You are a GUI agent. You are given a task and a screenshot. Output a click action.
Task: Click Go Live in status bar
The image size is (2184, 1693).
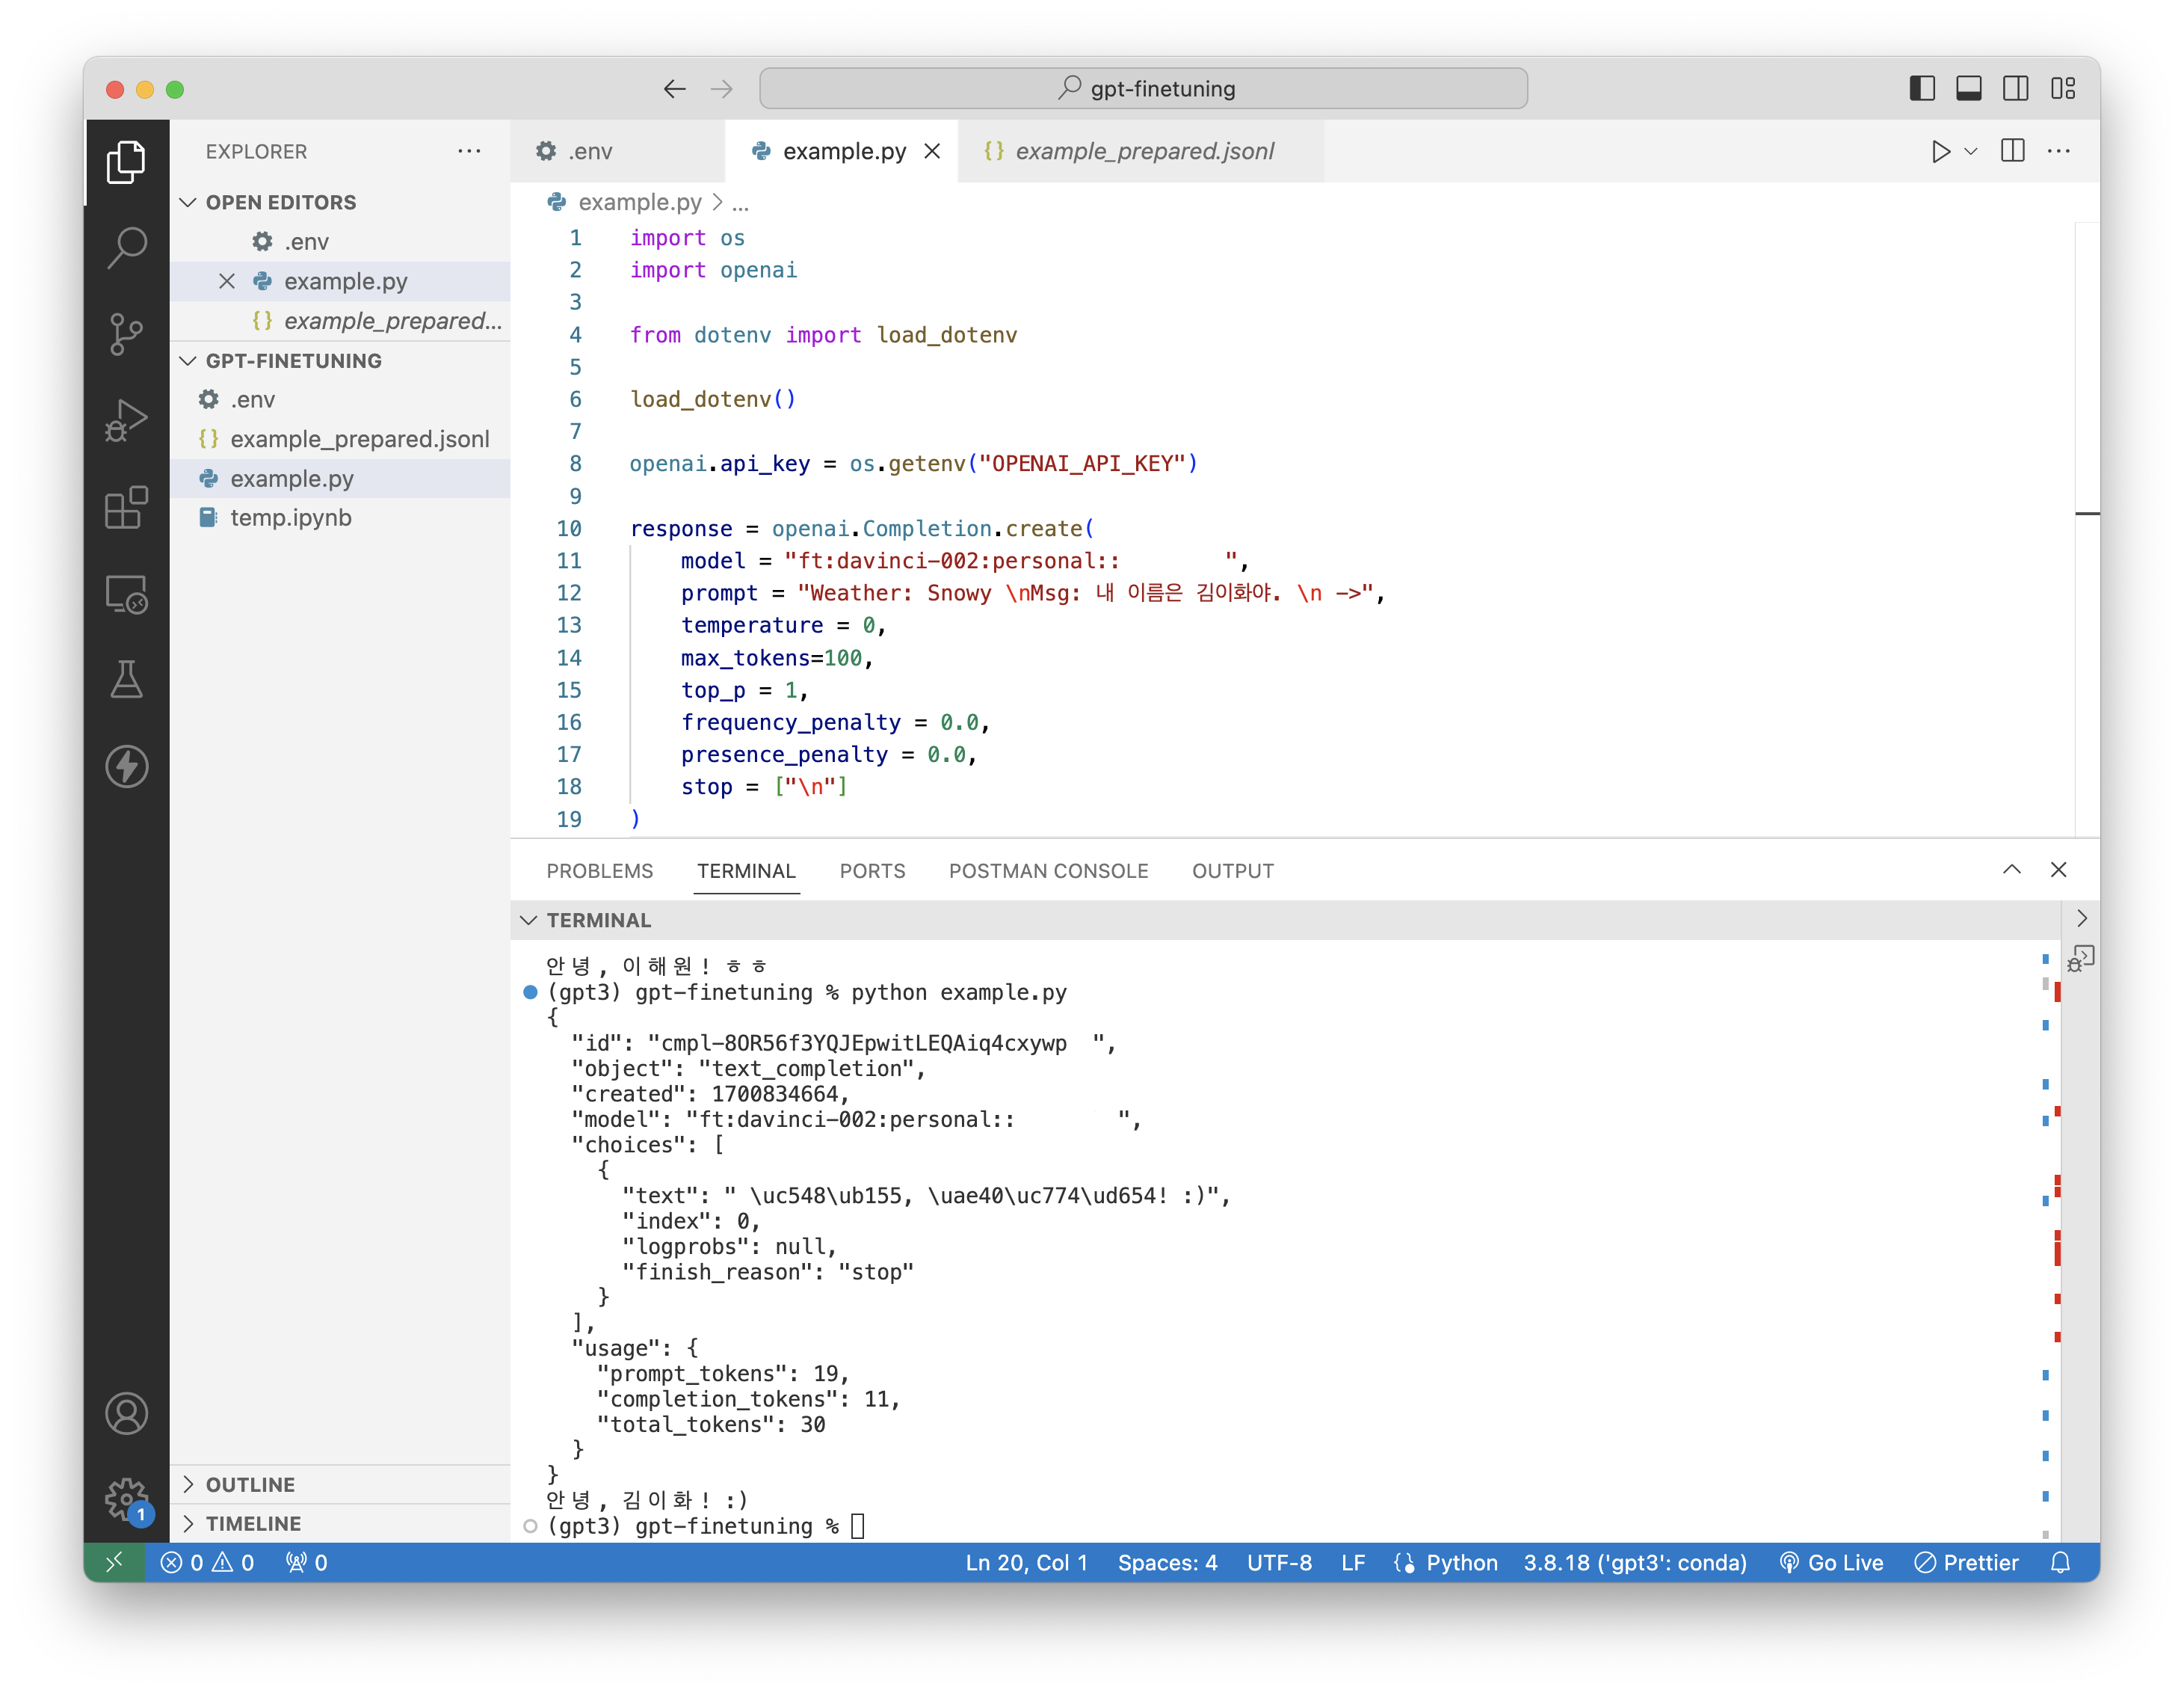pyautogui.click(x=1832, y=1563)
